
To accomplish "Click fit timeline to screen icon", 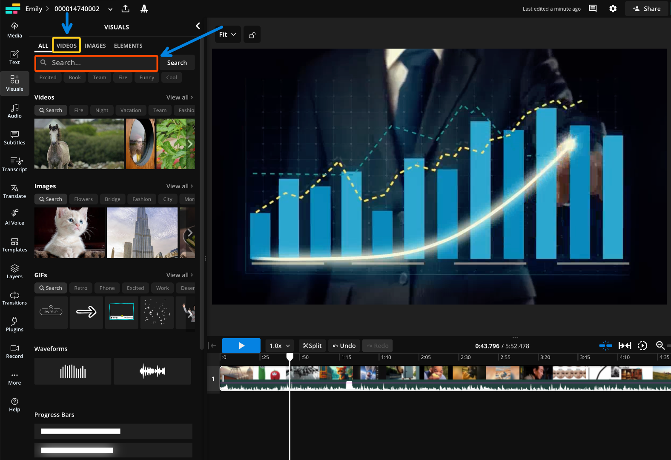I will (625, 345).
